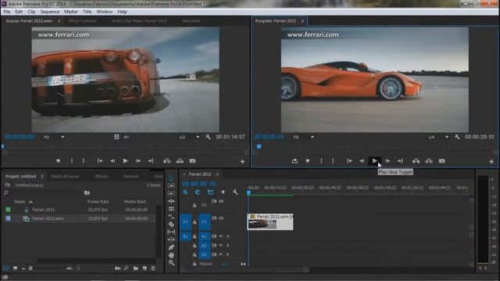The width and height of the screenshot is (500, 281).
Task: Open Program monitor settings wrench
Action: tap(457, 137)
